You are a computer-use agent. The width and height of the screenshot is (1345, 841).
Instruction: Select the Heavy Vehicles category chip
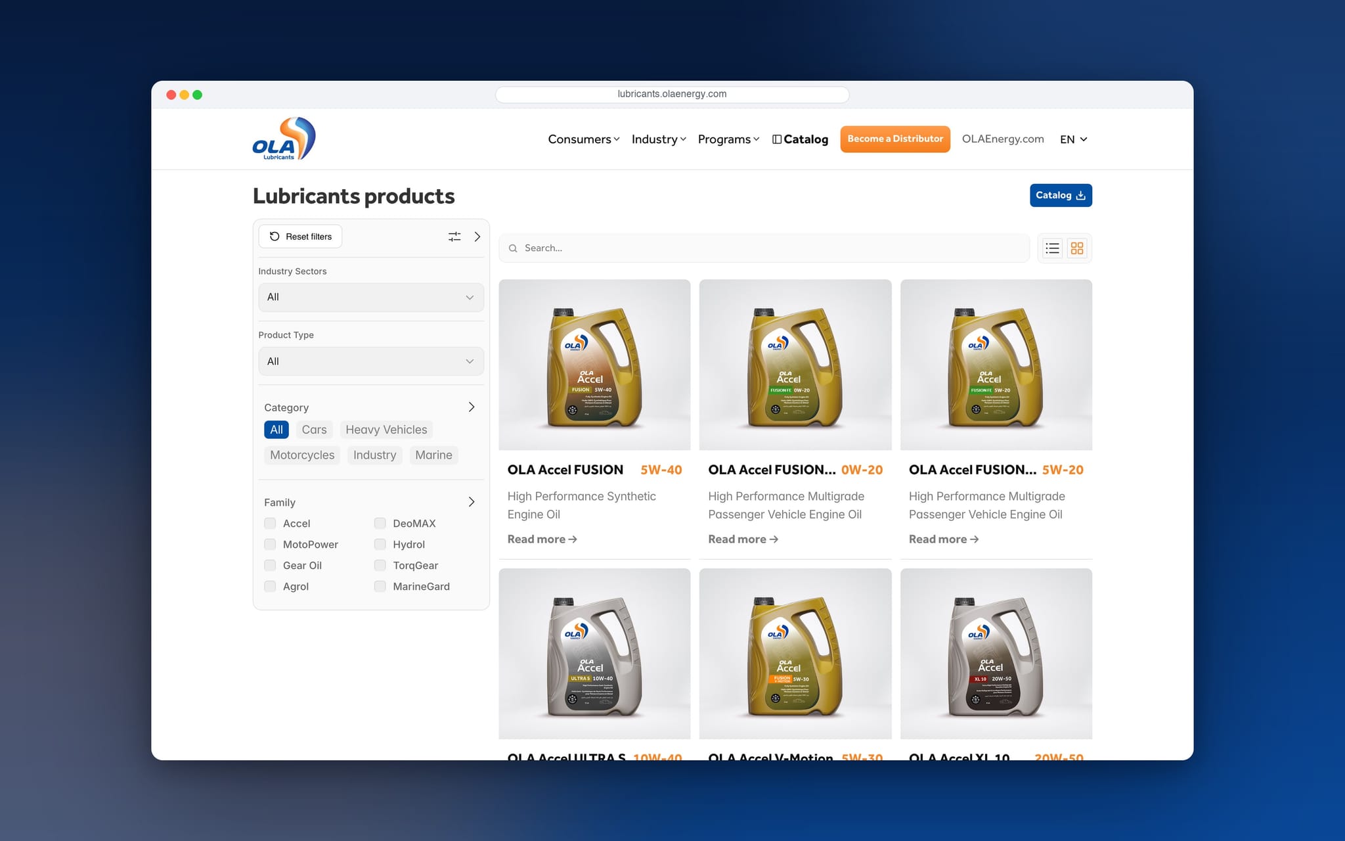(386, 430)
